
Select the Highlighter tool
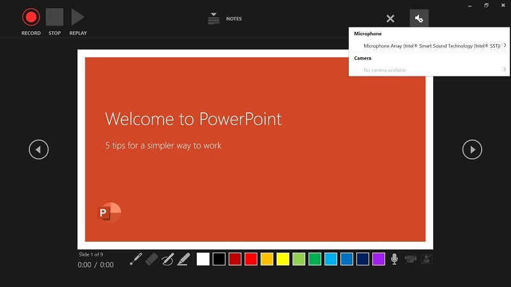(183, 259)
